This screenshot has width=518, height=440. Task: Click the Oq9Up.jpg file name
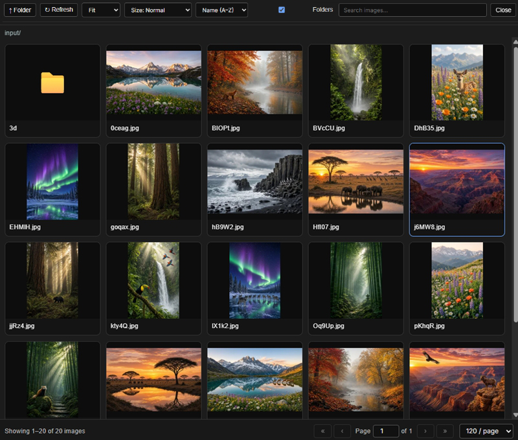[328, 326]
